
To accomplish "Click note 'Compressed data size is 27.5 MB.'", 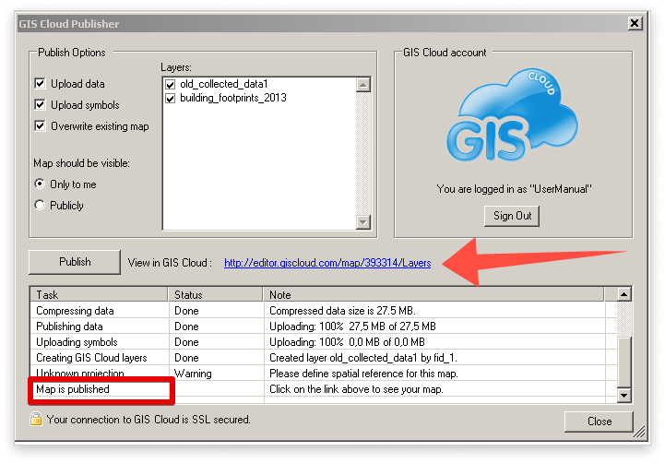I will [342, 311].
